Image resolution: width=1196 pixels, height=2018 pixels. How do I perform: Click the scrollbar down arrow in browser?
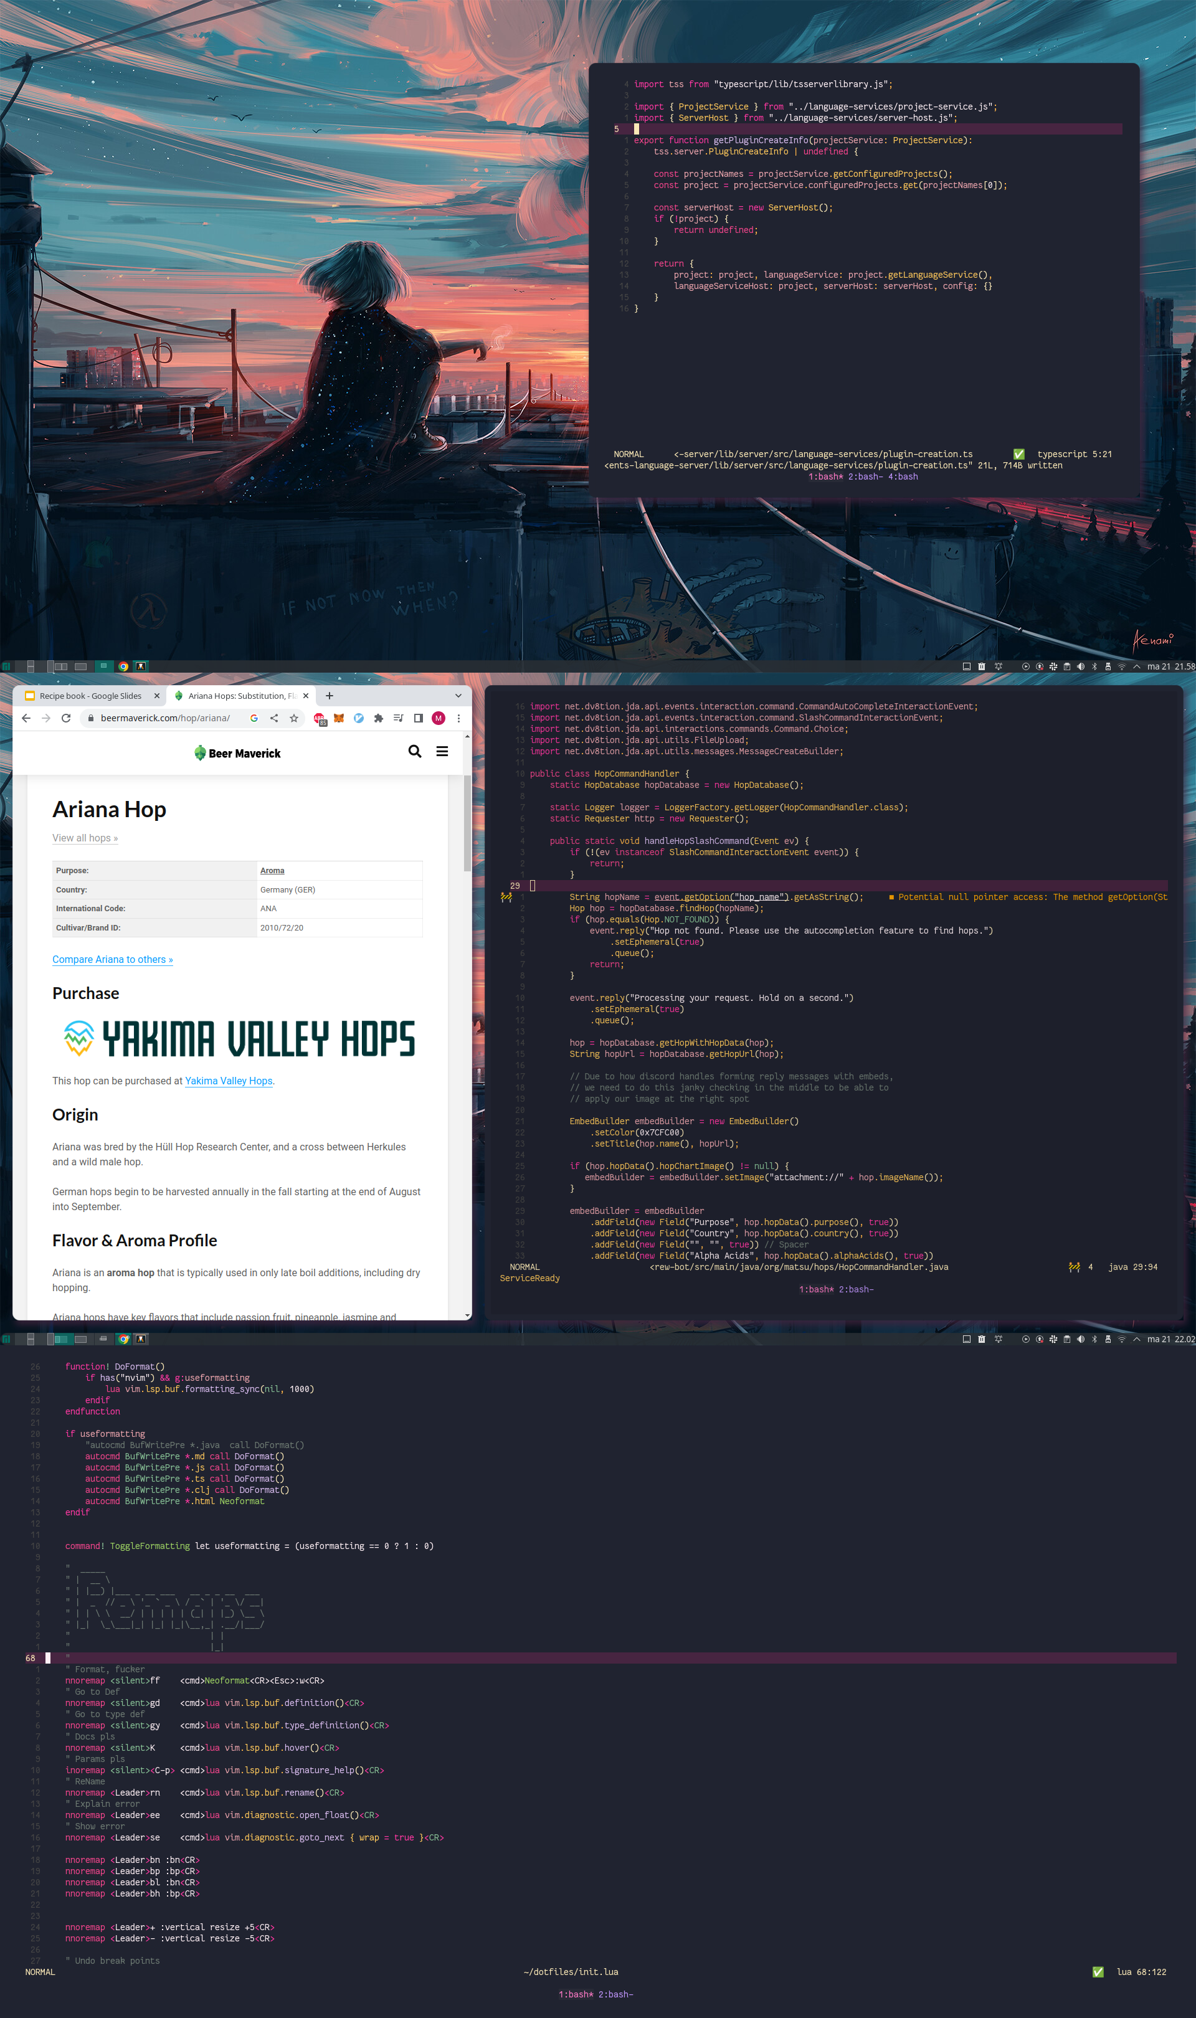[467, 1315]
